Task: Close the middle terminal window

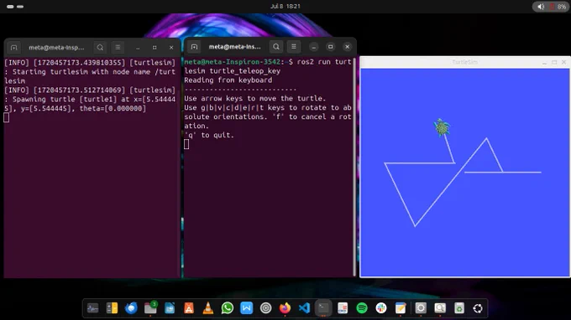Action: tap(347, 47)
